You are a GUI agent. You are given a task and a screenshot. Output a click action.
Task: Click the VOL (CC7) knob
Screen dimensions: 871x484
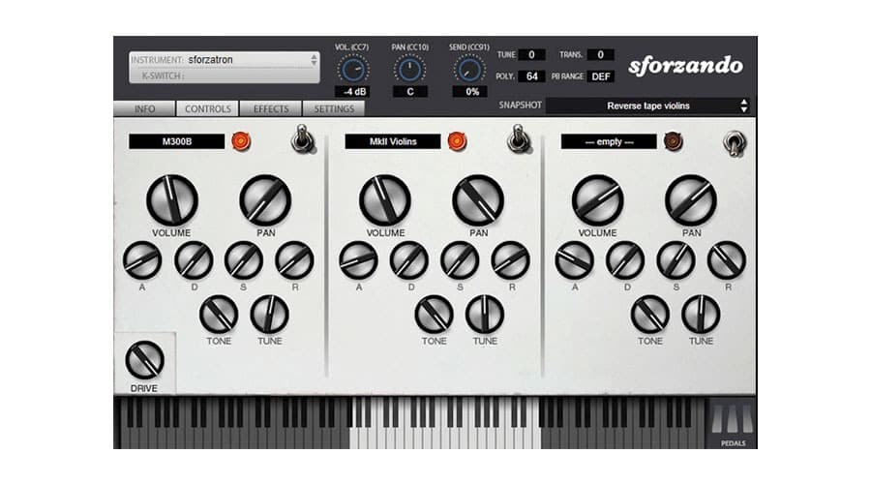click(x=352, y=70)
